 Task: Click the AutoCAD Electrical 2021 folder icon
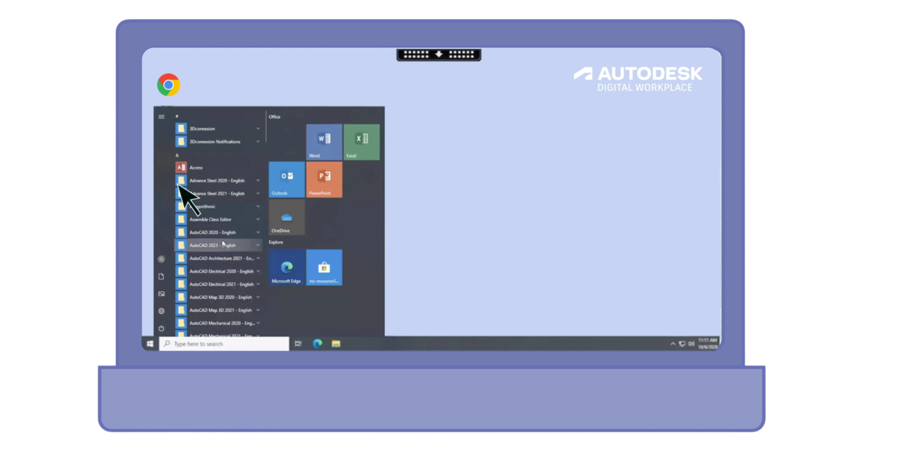point(181,284)
